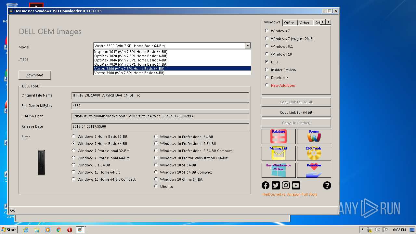Open HeiDoc.net vs. Amazon Full Story link

(x=290, y=194)
